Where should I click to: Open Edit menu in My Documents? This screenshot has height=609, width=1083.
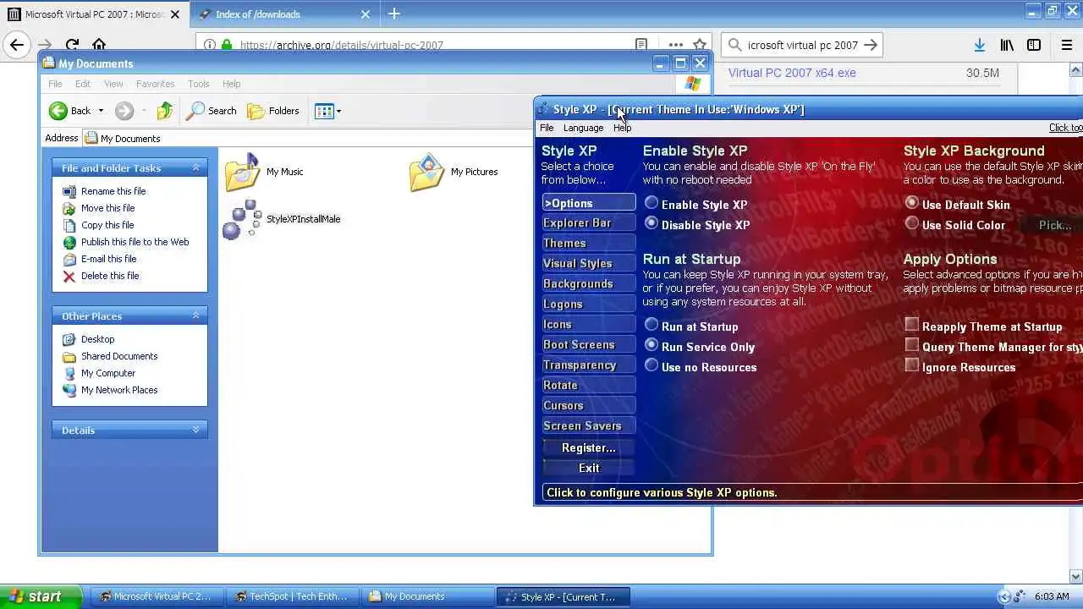[x=82, y=84]
